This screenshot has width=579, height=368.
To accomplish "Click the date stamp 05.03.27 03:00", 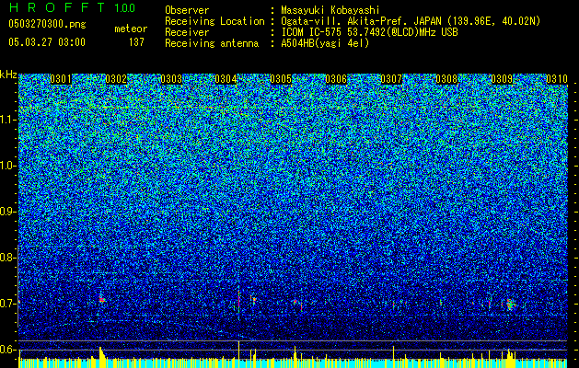I will (x=47, y=41).
